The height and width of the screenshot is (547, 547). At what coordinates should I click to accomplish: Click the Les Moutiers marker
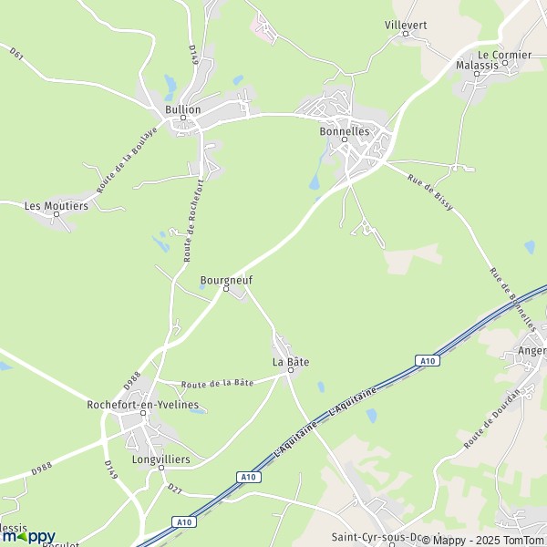[x=57, y=214]
